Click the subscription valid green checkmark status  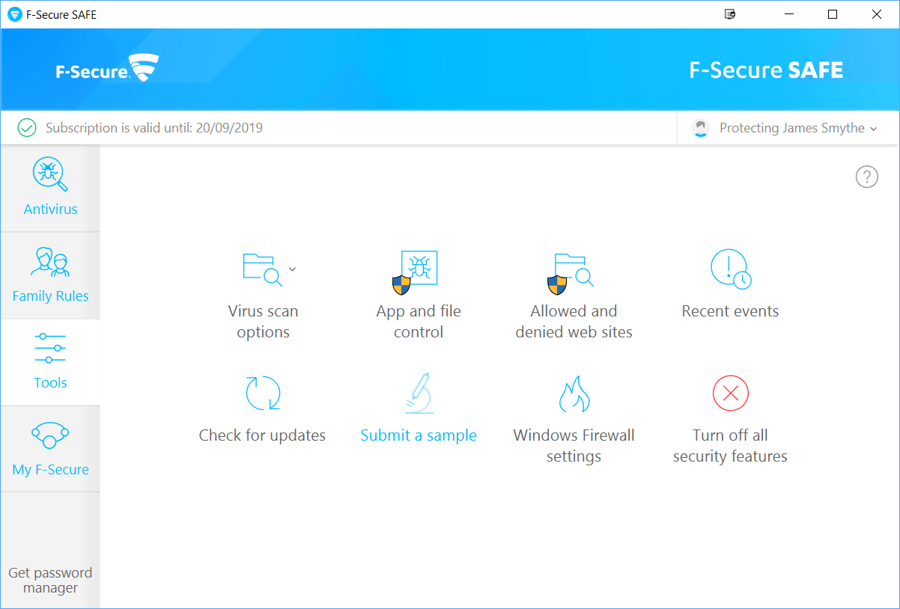click(27, 128)
